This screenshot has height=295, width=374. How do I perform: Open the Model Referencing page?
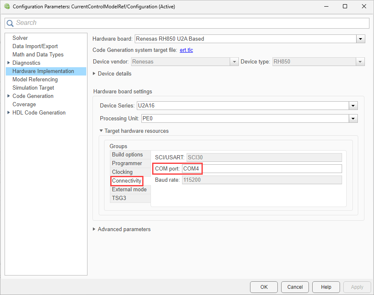point(35,80)
